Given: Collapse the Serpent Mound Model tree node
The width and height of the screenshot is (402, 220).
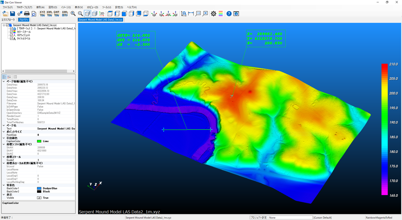Looking at the screenshot, I should click(4, 25).
